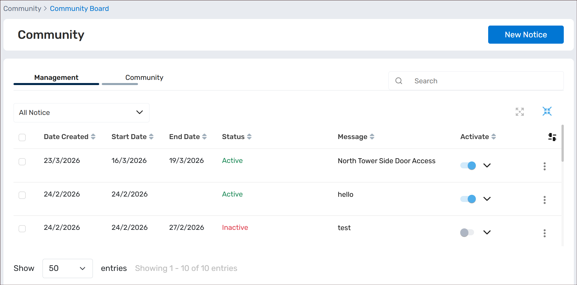Click the expand table fullscreen icon

click(x=520, y=111)
